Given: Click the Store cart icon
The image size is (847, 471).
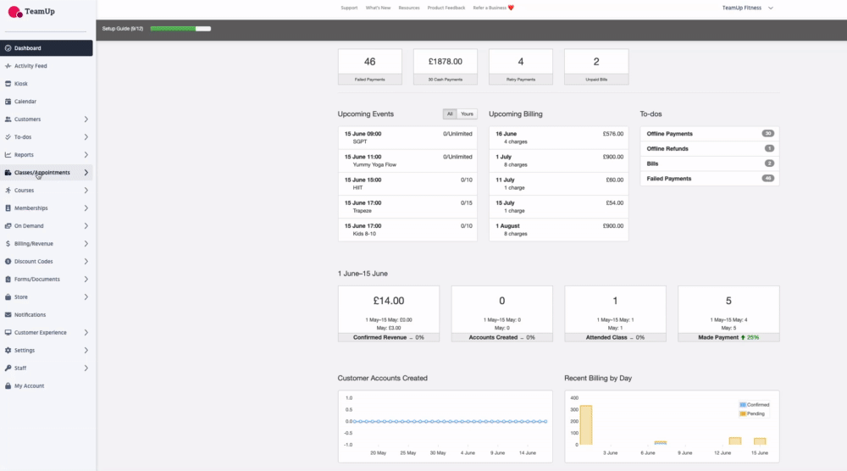Looking at the screenshot, I should point(8,297).
